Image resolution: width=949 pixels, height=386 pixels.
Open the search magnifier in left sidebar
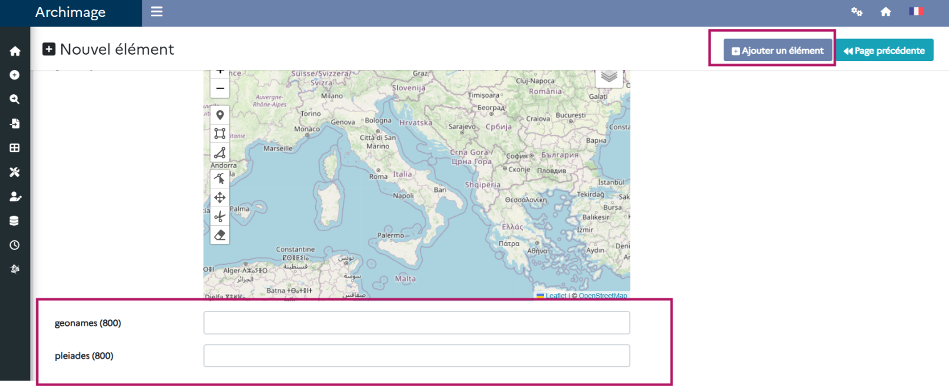[15, 99]
